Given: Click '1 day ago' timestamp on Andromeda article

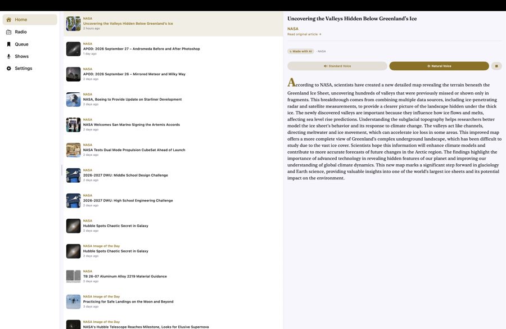Looking at the screenshot, I should click(90, 54).
